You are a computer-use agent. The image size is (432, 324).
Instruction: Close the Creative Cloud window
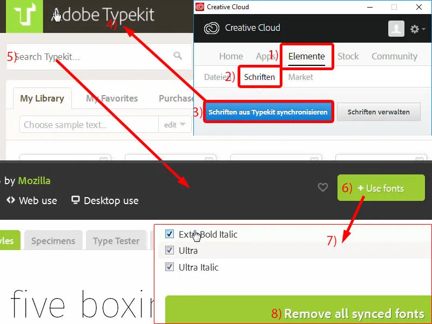point(419,7)
